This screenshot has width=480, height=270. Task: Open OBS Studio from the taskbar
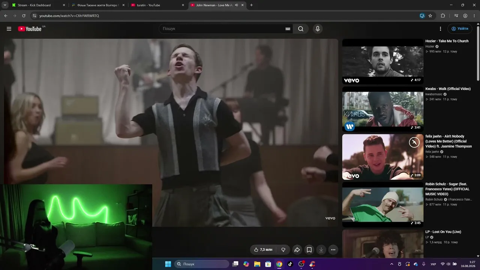click(x=301, y=264)
